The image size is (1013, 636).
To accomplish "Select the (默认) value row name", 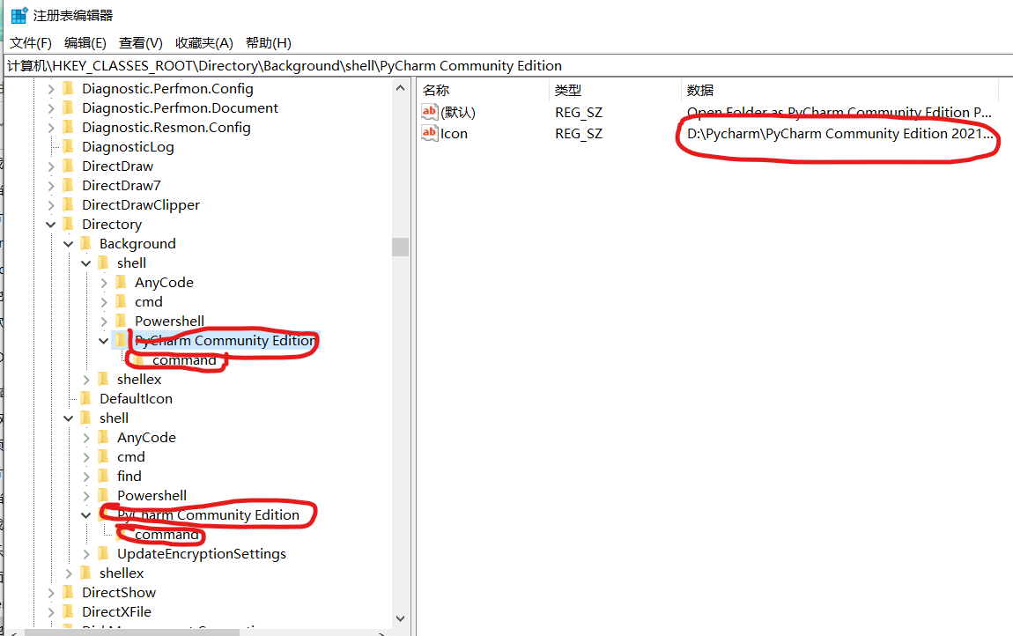I will click(458, 113).
